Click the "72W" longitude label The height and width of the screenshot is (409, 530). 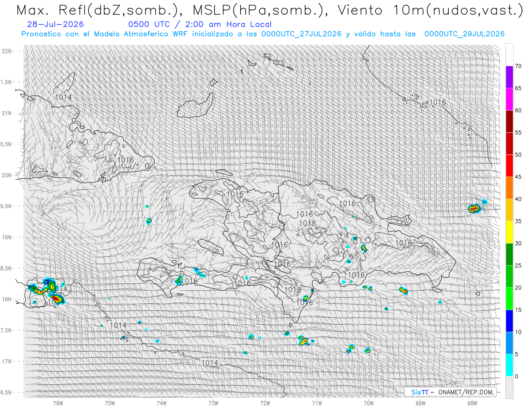pyautogui.click(x=265, y=402)
